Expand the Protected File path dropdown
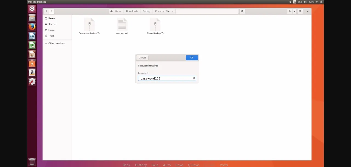 click(x=173, y=11)
